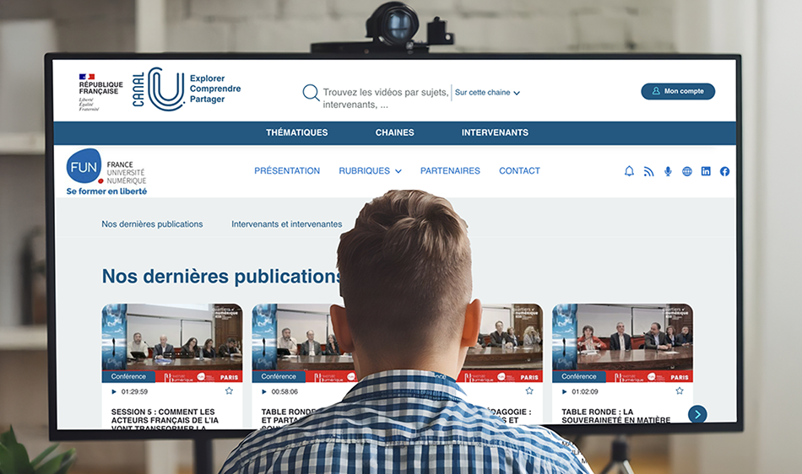Open notifications bell icon
This screenshot has height=474, width=802.
click(x=629, y=171)
